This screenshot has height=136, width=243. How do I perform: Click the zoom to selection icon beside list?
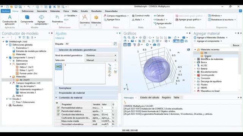tap(110, 76)
